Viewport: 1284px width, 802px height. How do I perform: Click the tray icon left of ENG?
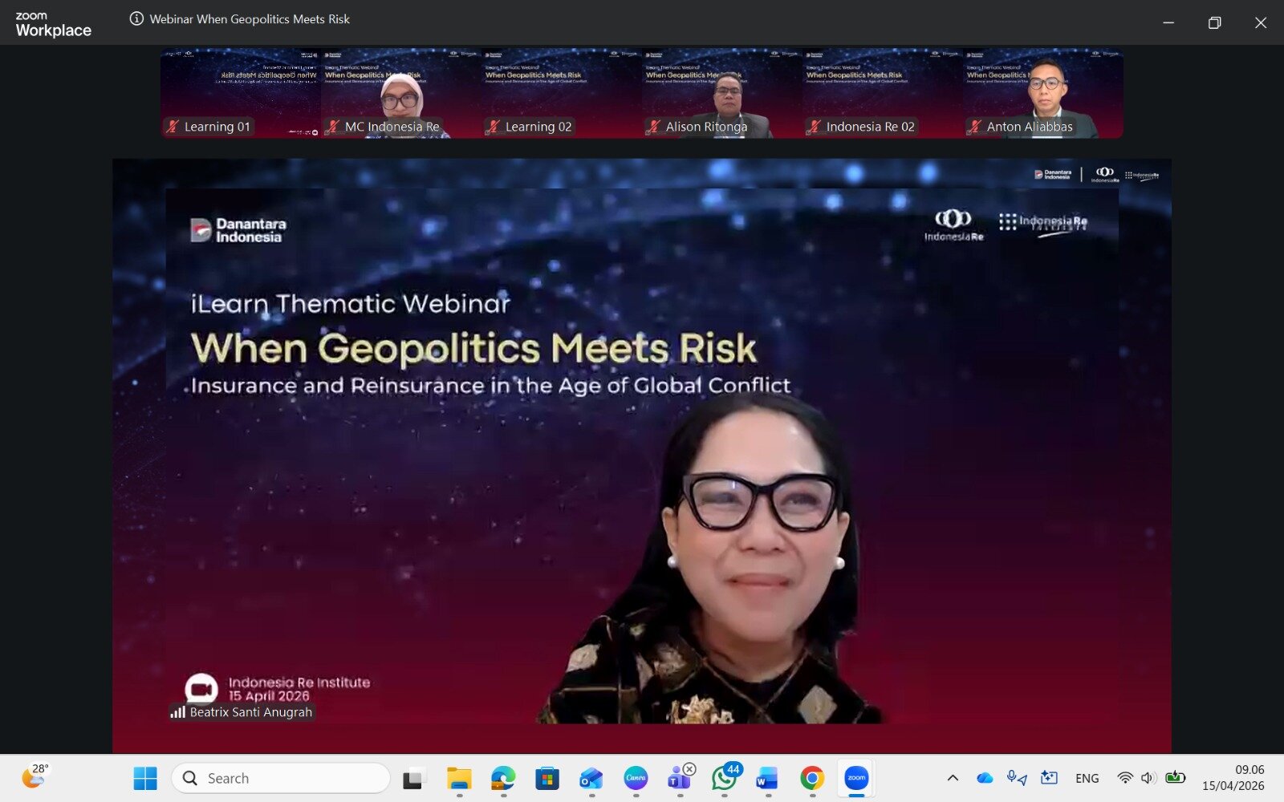coord(1049,778)
